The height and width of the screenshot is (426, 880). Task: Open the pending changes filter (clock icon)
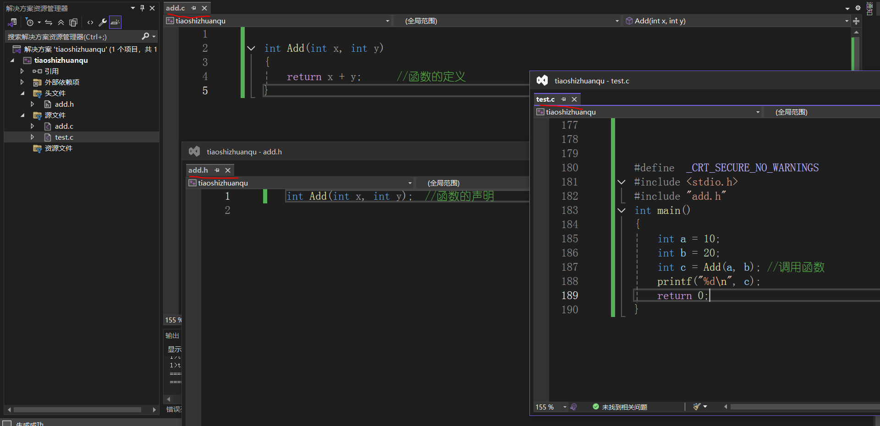tap(30, 22)
